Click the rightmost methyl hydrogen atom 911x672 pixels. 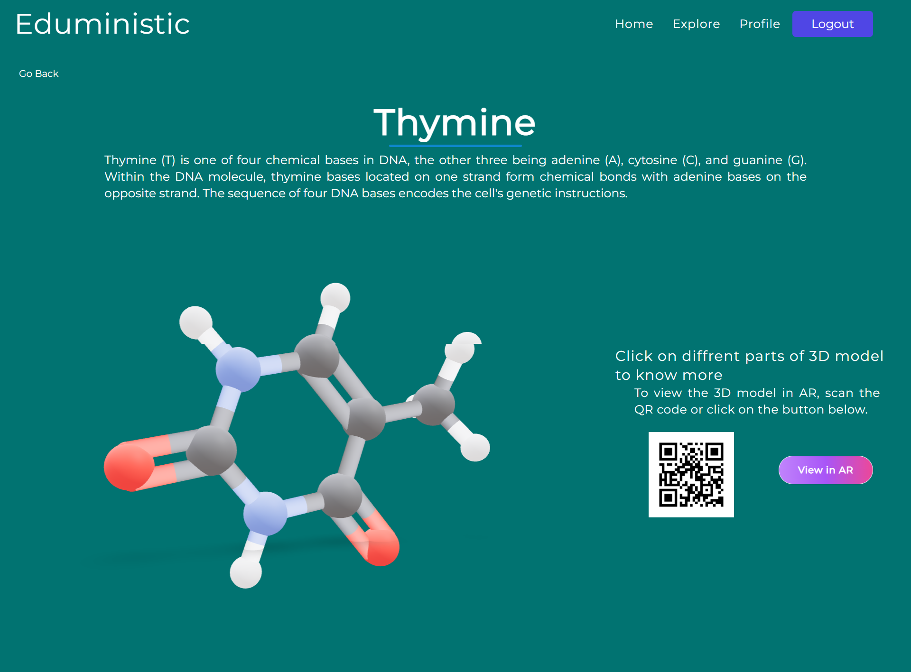tap(475, 447)
